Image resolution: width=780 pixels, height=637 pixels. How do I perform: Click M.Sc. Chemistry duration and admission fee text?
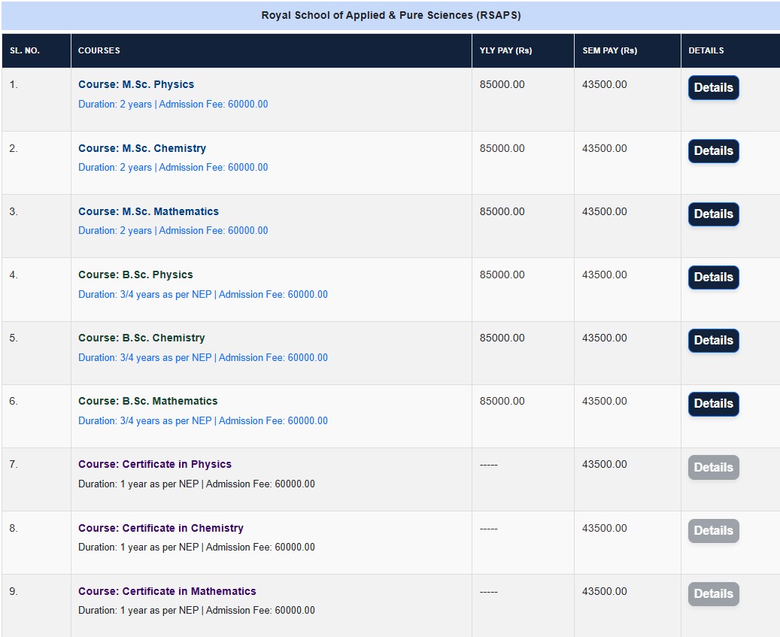pyautogui.click(x=173, y=168)
